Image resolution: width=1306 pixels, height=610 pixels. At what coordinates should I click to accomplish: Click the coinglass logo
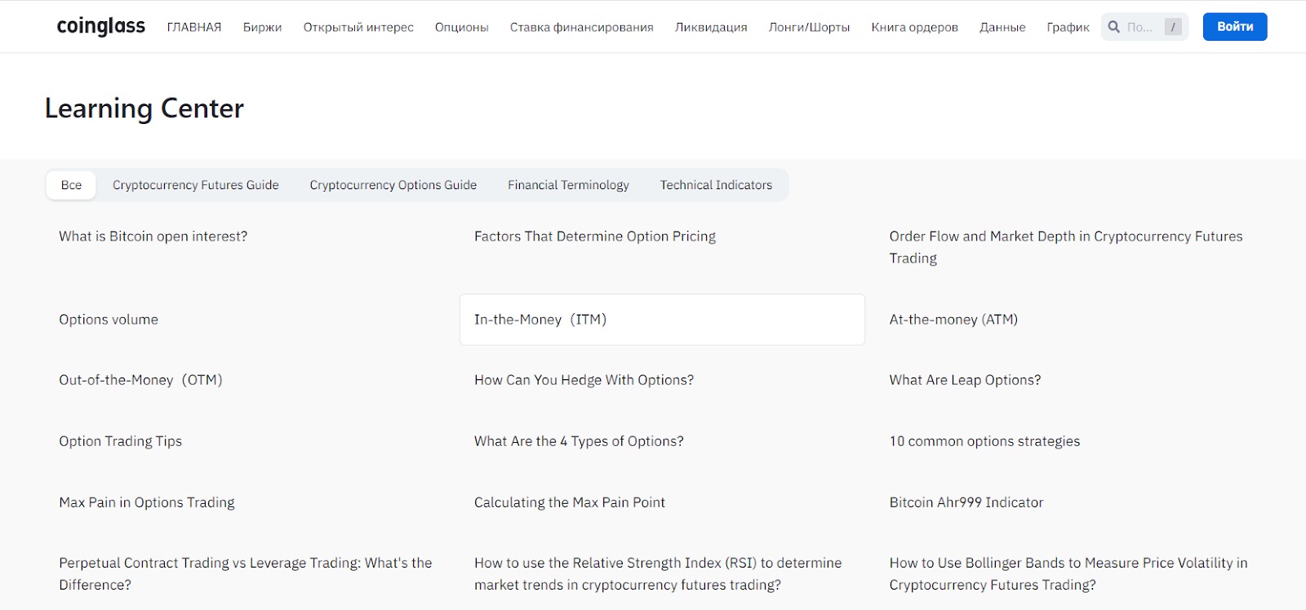click(x=100, y=26)
